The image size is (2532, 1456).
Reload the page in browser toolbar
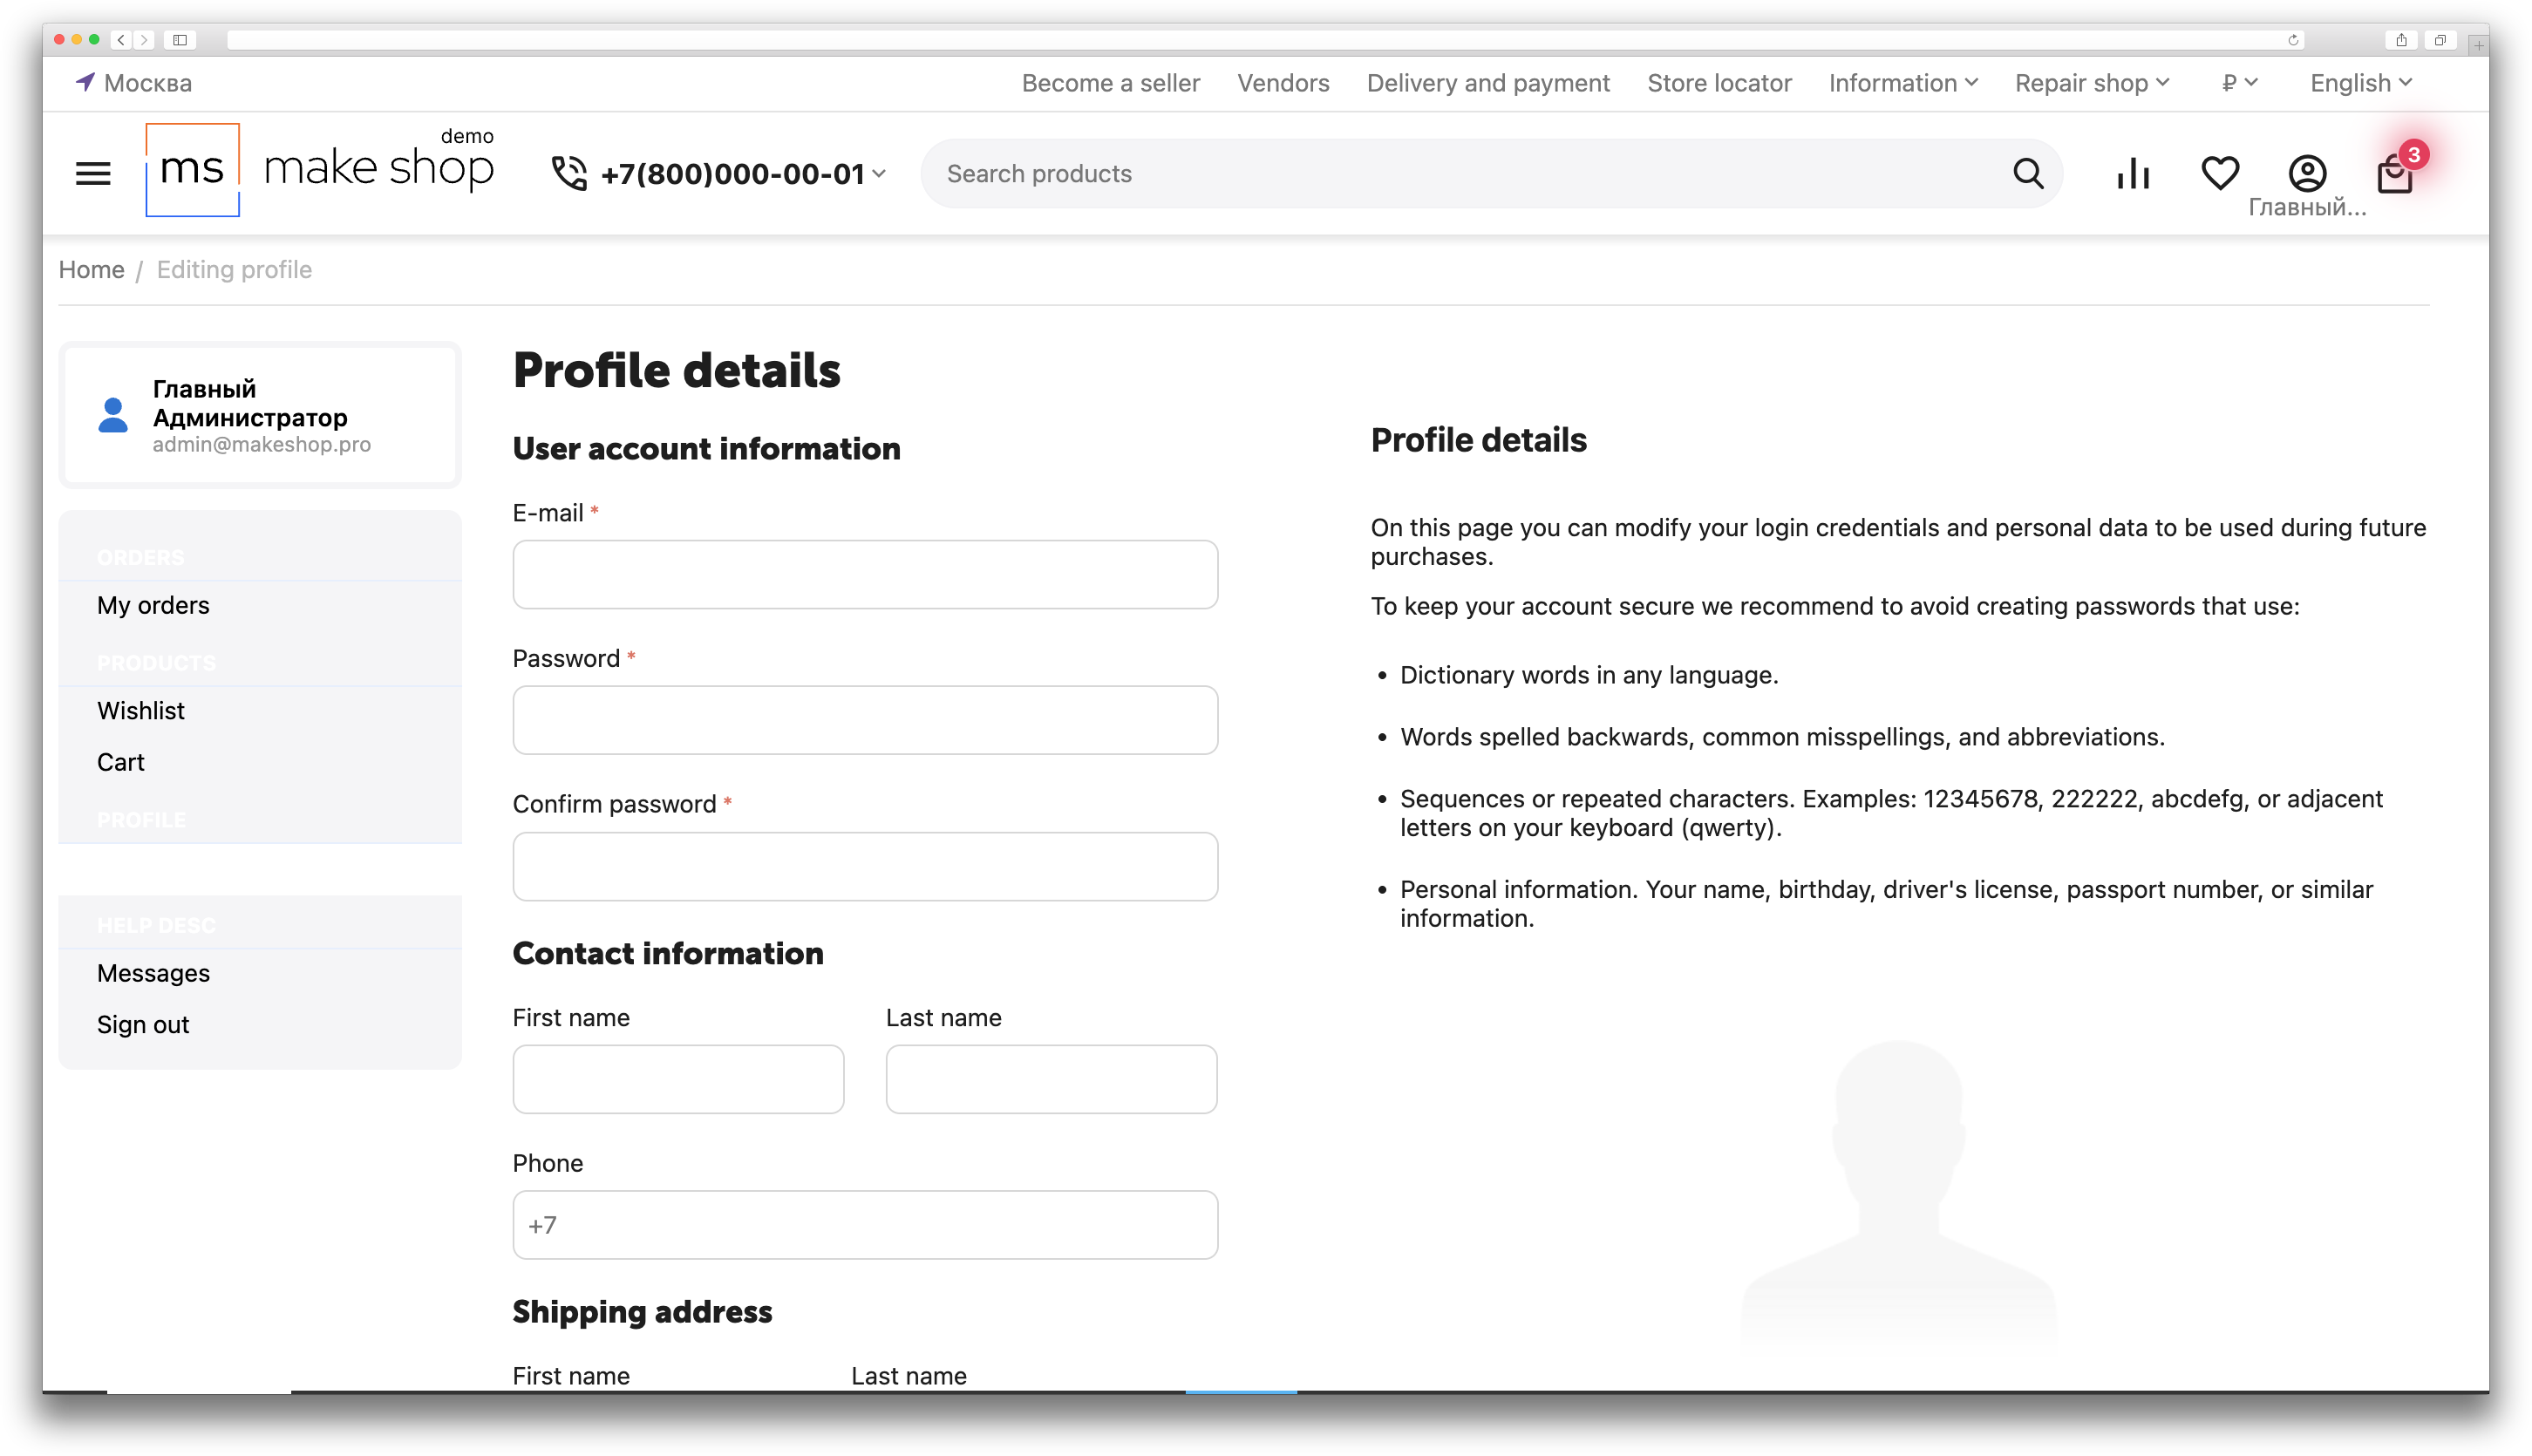[2293, 40]
